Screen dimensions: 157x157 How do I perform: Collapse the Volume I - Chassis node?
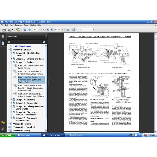pyautogui.click(x=9, y=49)
